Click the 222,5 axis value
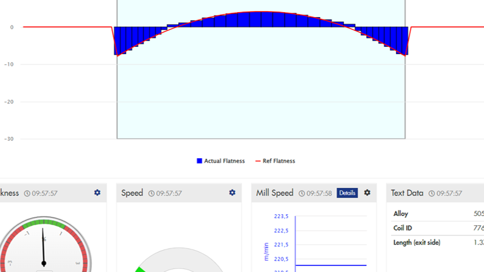The width and height of the screenshot is (484, 272). coord(281,231)
